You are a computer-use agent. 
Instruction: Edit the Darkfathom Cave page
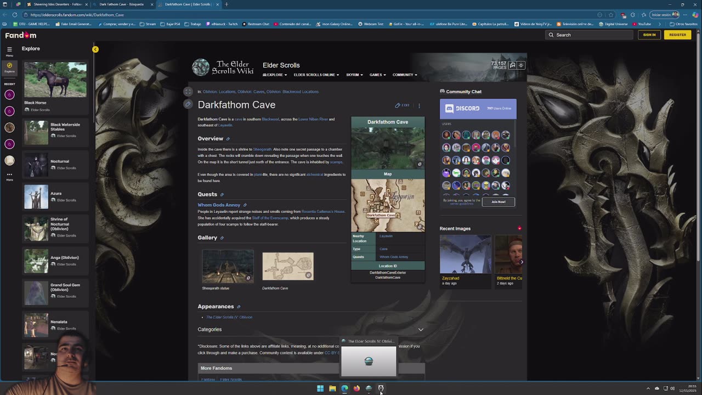click(402, 105)
